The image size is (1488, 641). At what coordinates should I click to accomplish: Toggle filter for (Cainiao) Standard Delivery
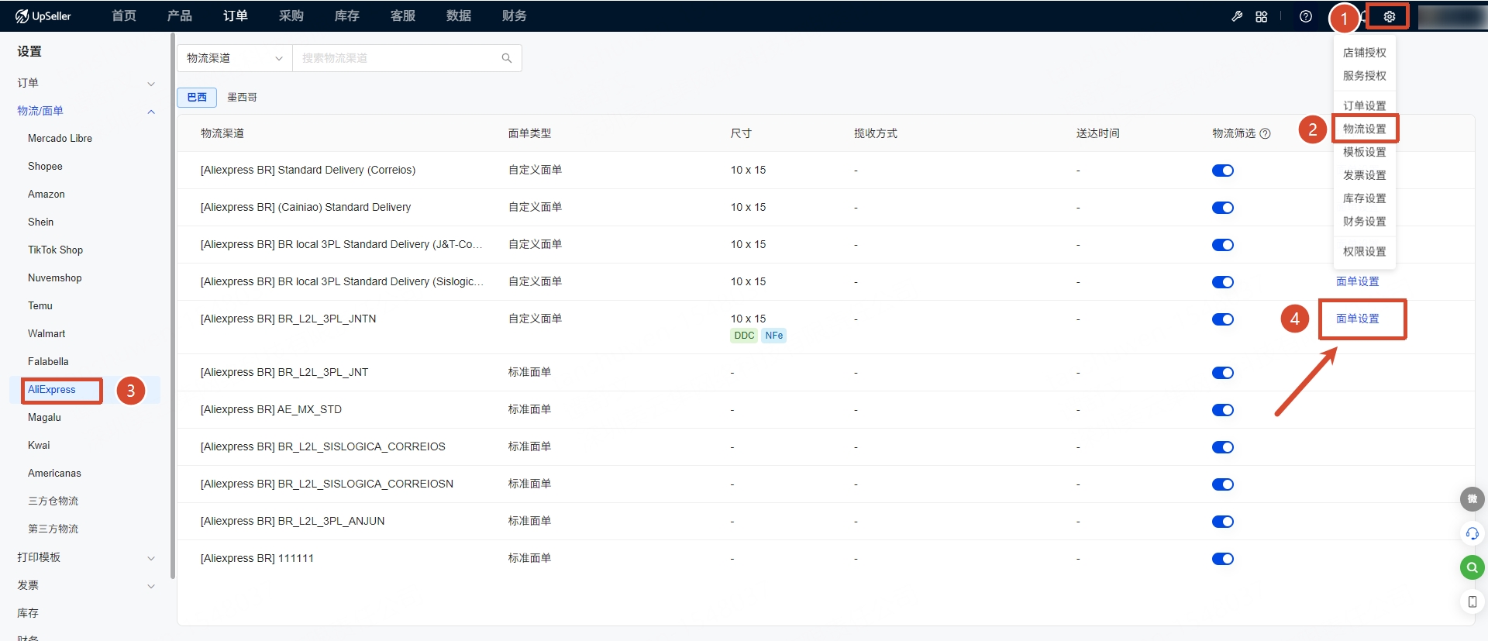click(1223, 208)
